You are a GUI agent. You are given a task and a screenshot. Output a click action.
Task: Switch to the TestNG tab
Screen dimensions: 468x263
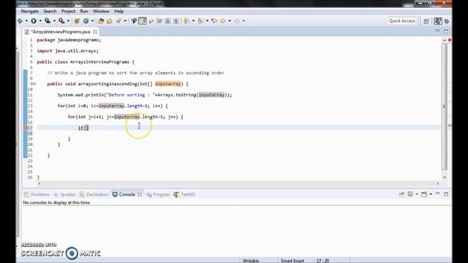tap(184, 194)
